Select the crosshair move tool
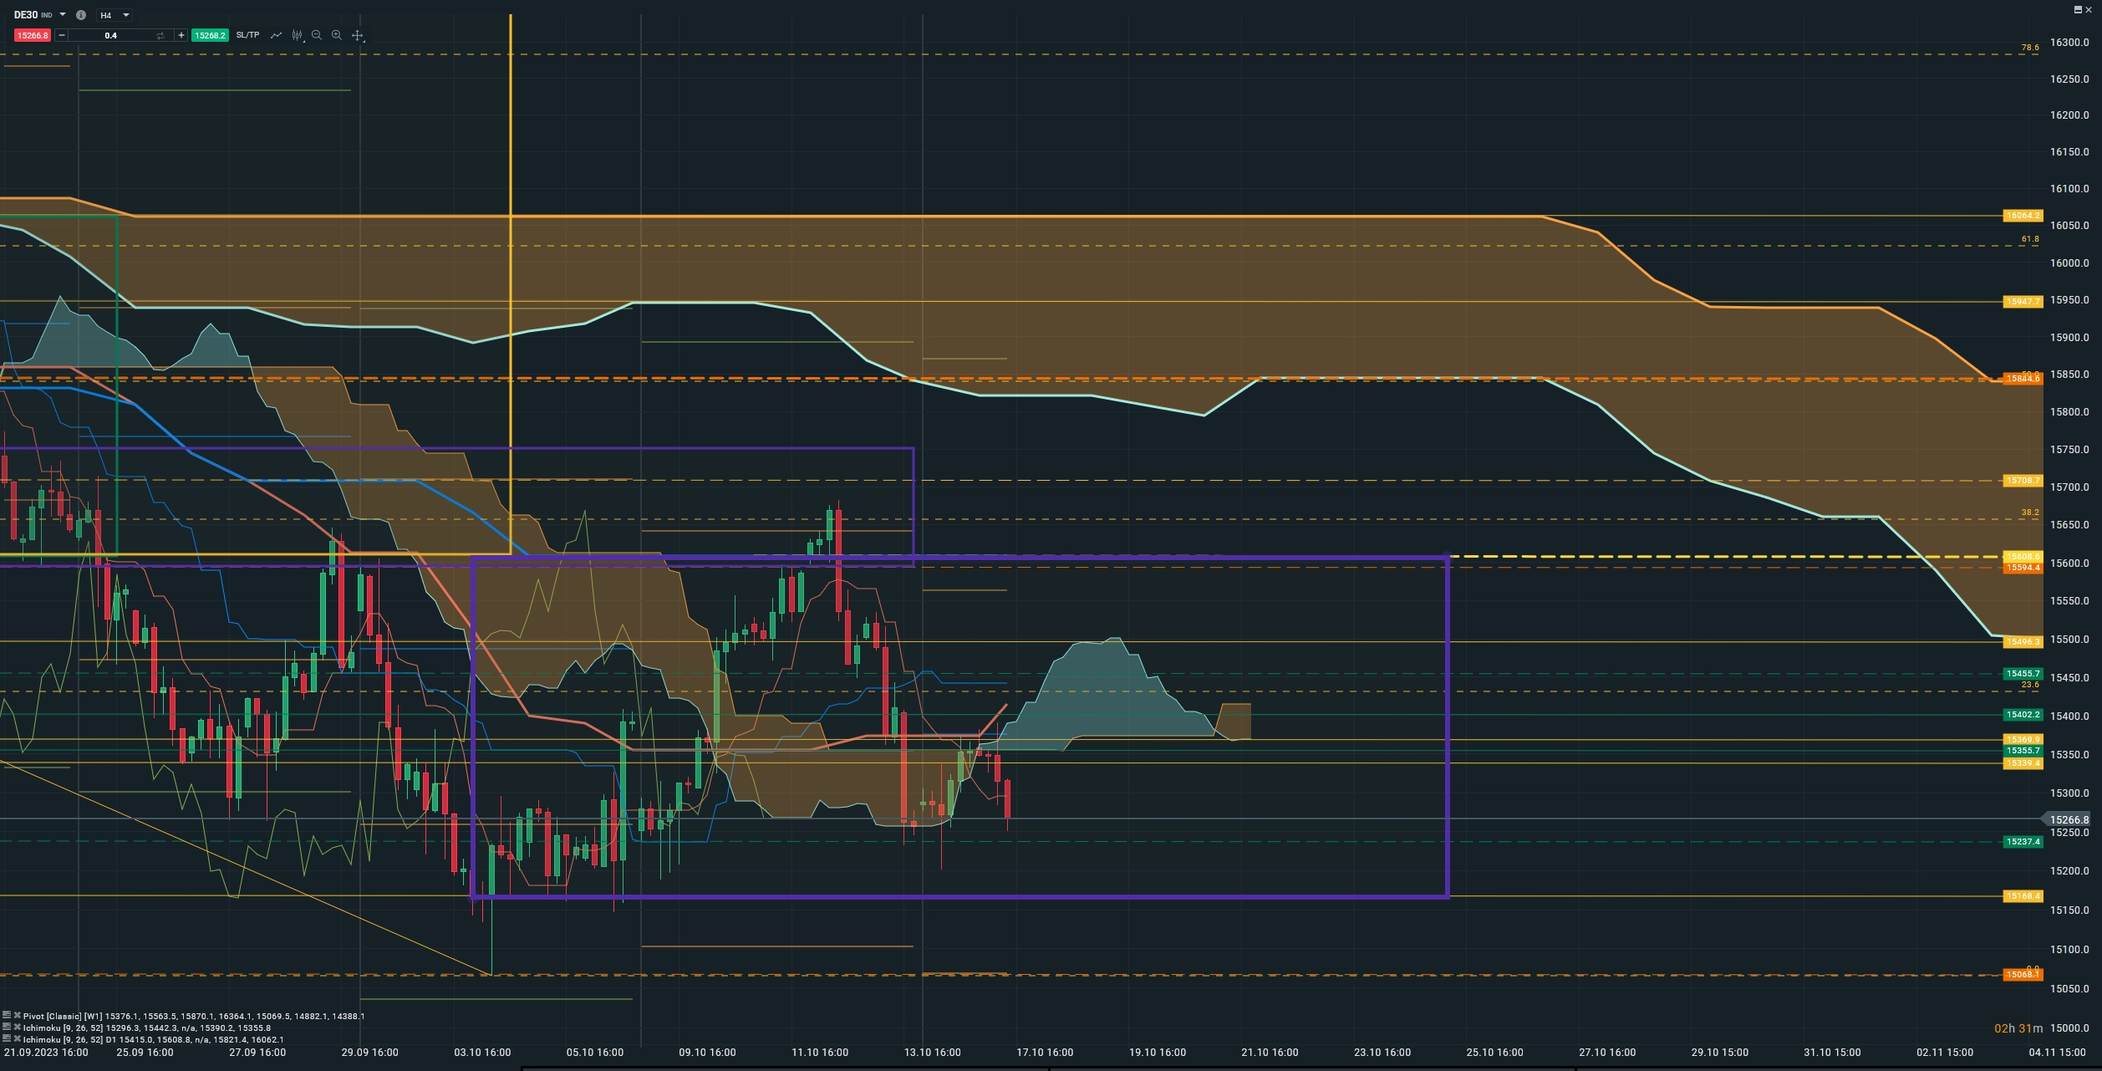 (358, 35)
